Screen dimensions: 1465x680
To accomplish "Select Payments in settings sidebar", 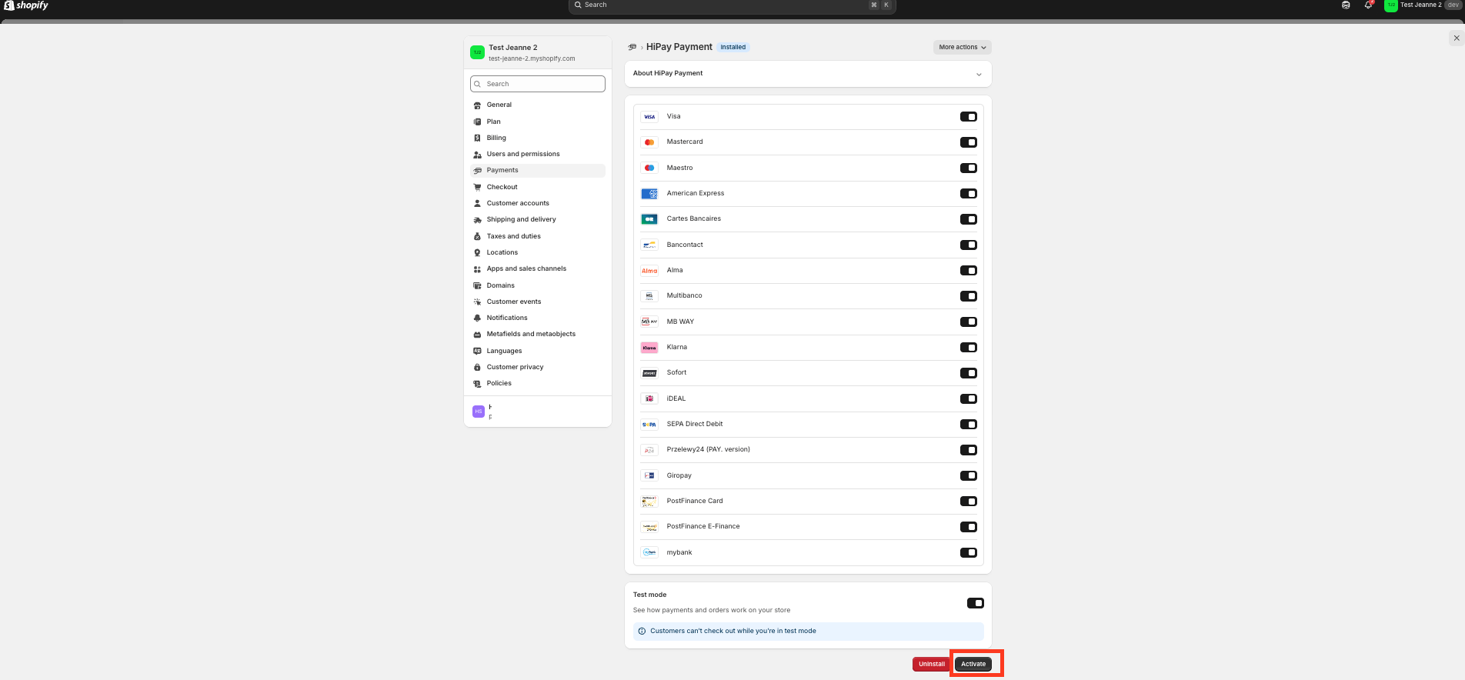I will tap(538, 170).
